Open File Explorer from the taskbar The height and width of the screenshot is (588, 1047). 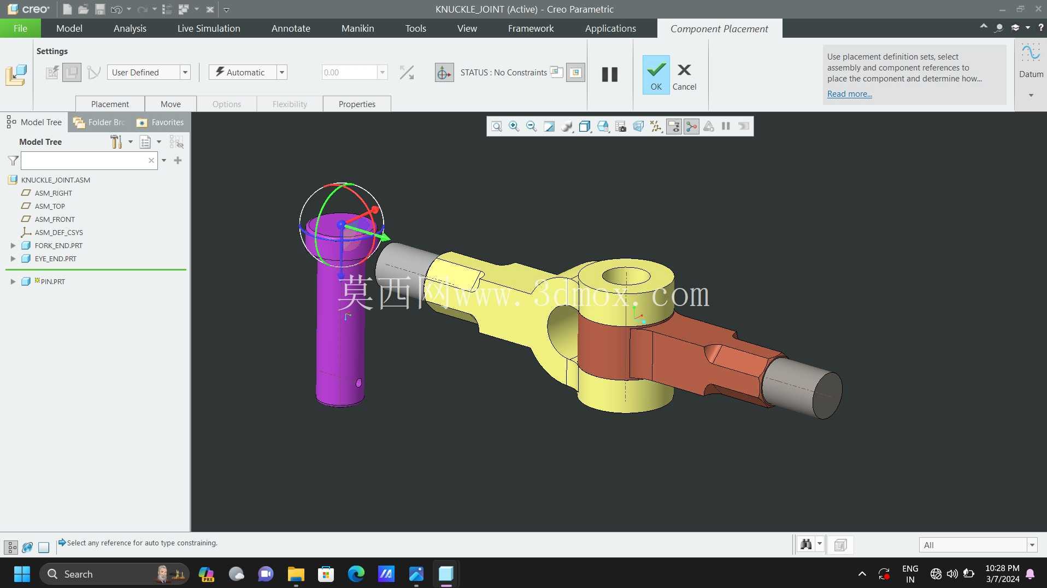(296, 574)
